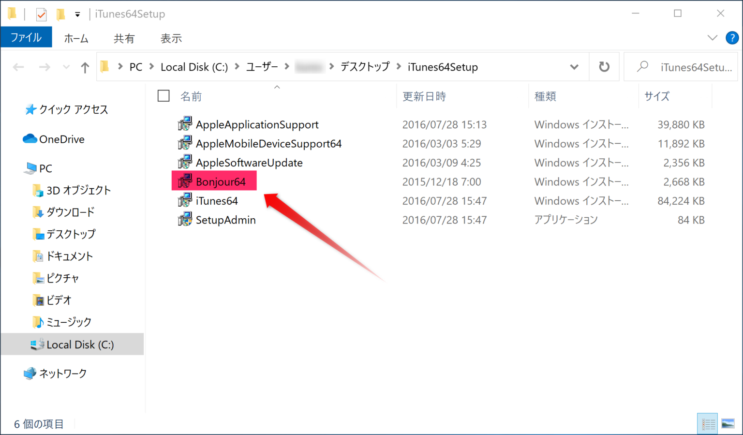Image resolution: width=743 pixels, height=435 pixels.
Task: Select the AppleSoftwareUpdate file name
Action: click(x=249, y=163)
